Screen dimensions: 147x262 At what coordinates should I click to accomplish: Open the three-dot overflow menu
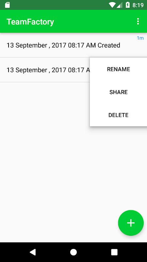pyautogui.click(x=138, y=21)
